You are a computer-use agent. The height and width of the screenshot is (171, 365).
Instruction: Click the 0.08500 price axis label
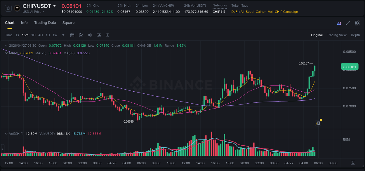(349, 52)
